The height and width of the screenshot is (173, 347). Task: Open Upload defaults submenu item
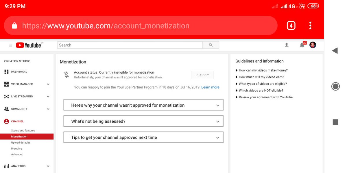21,143
